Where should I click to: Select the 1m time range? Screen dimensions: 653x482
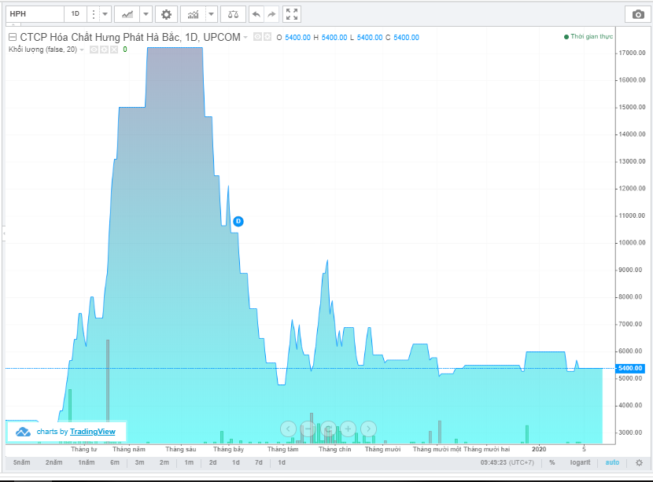189,462
